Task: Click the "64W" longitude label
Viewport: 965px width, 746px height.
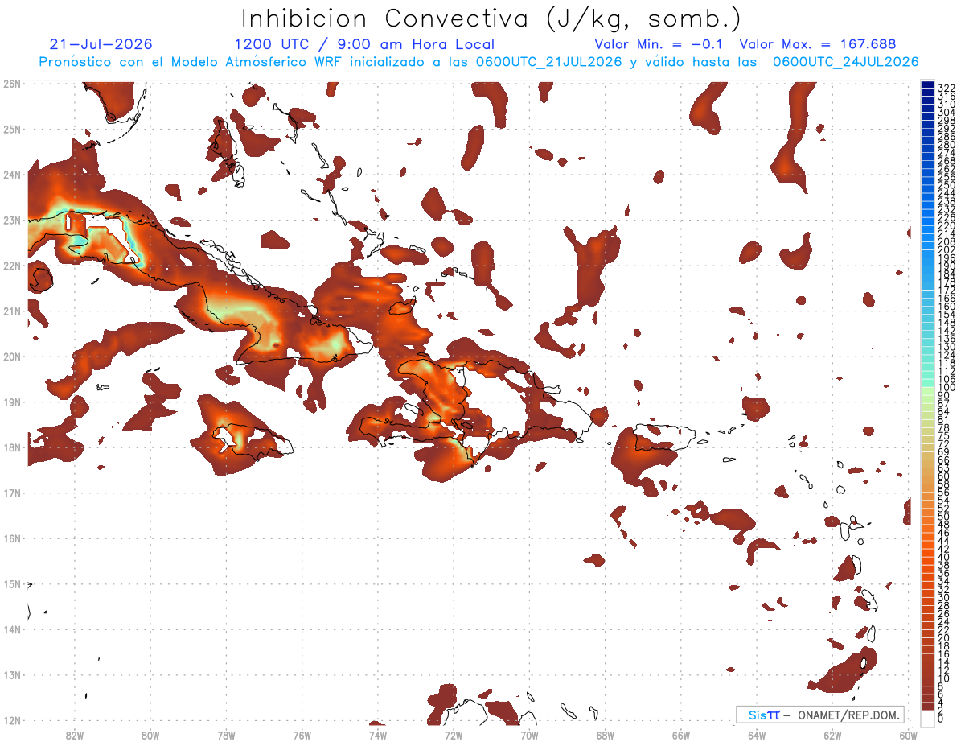Action: (756, 735)
